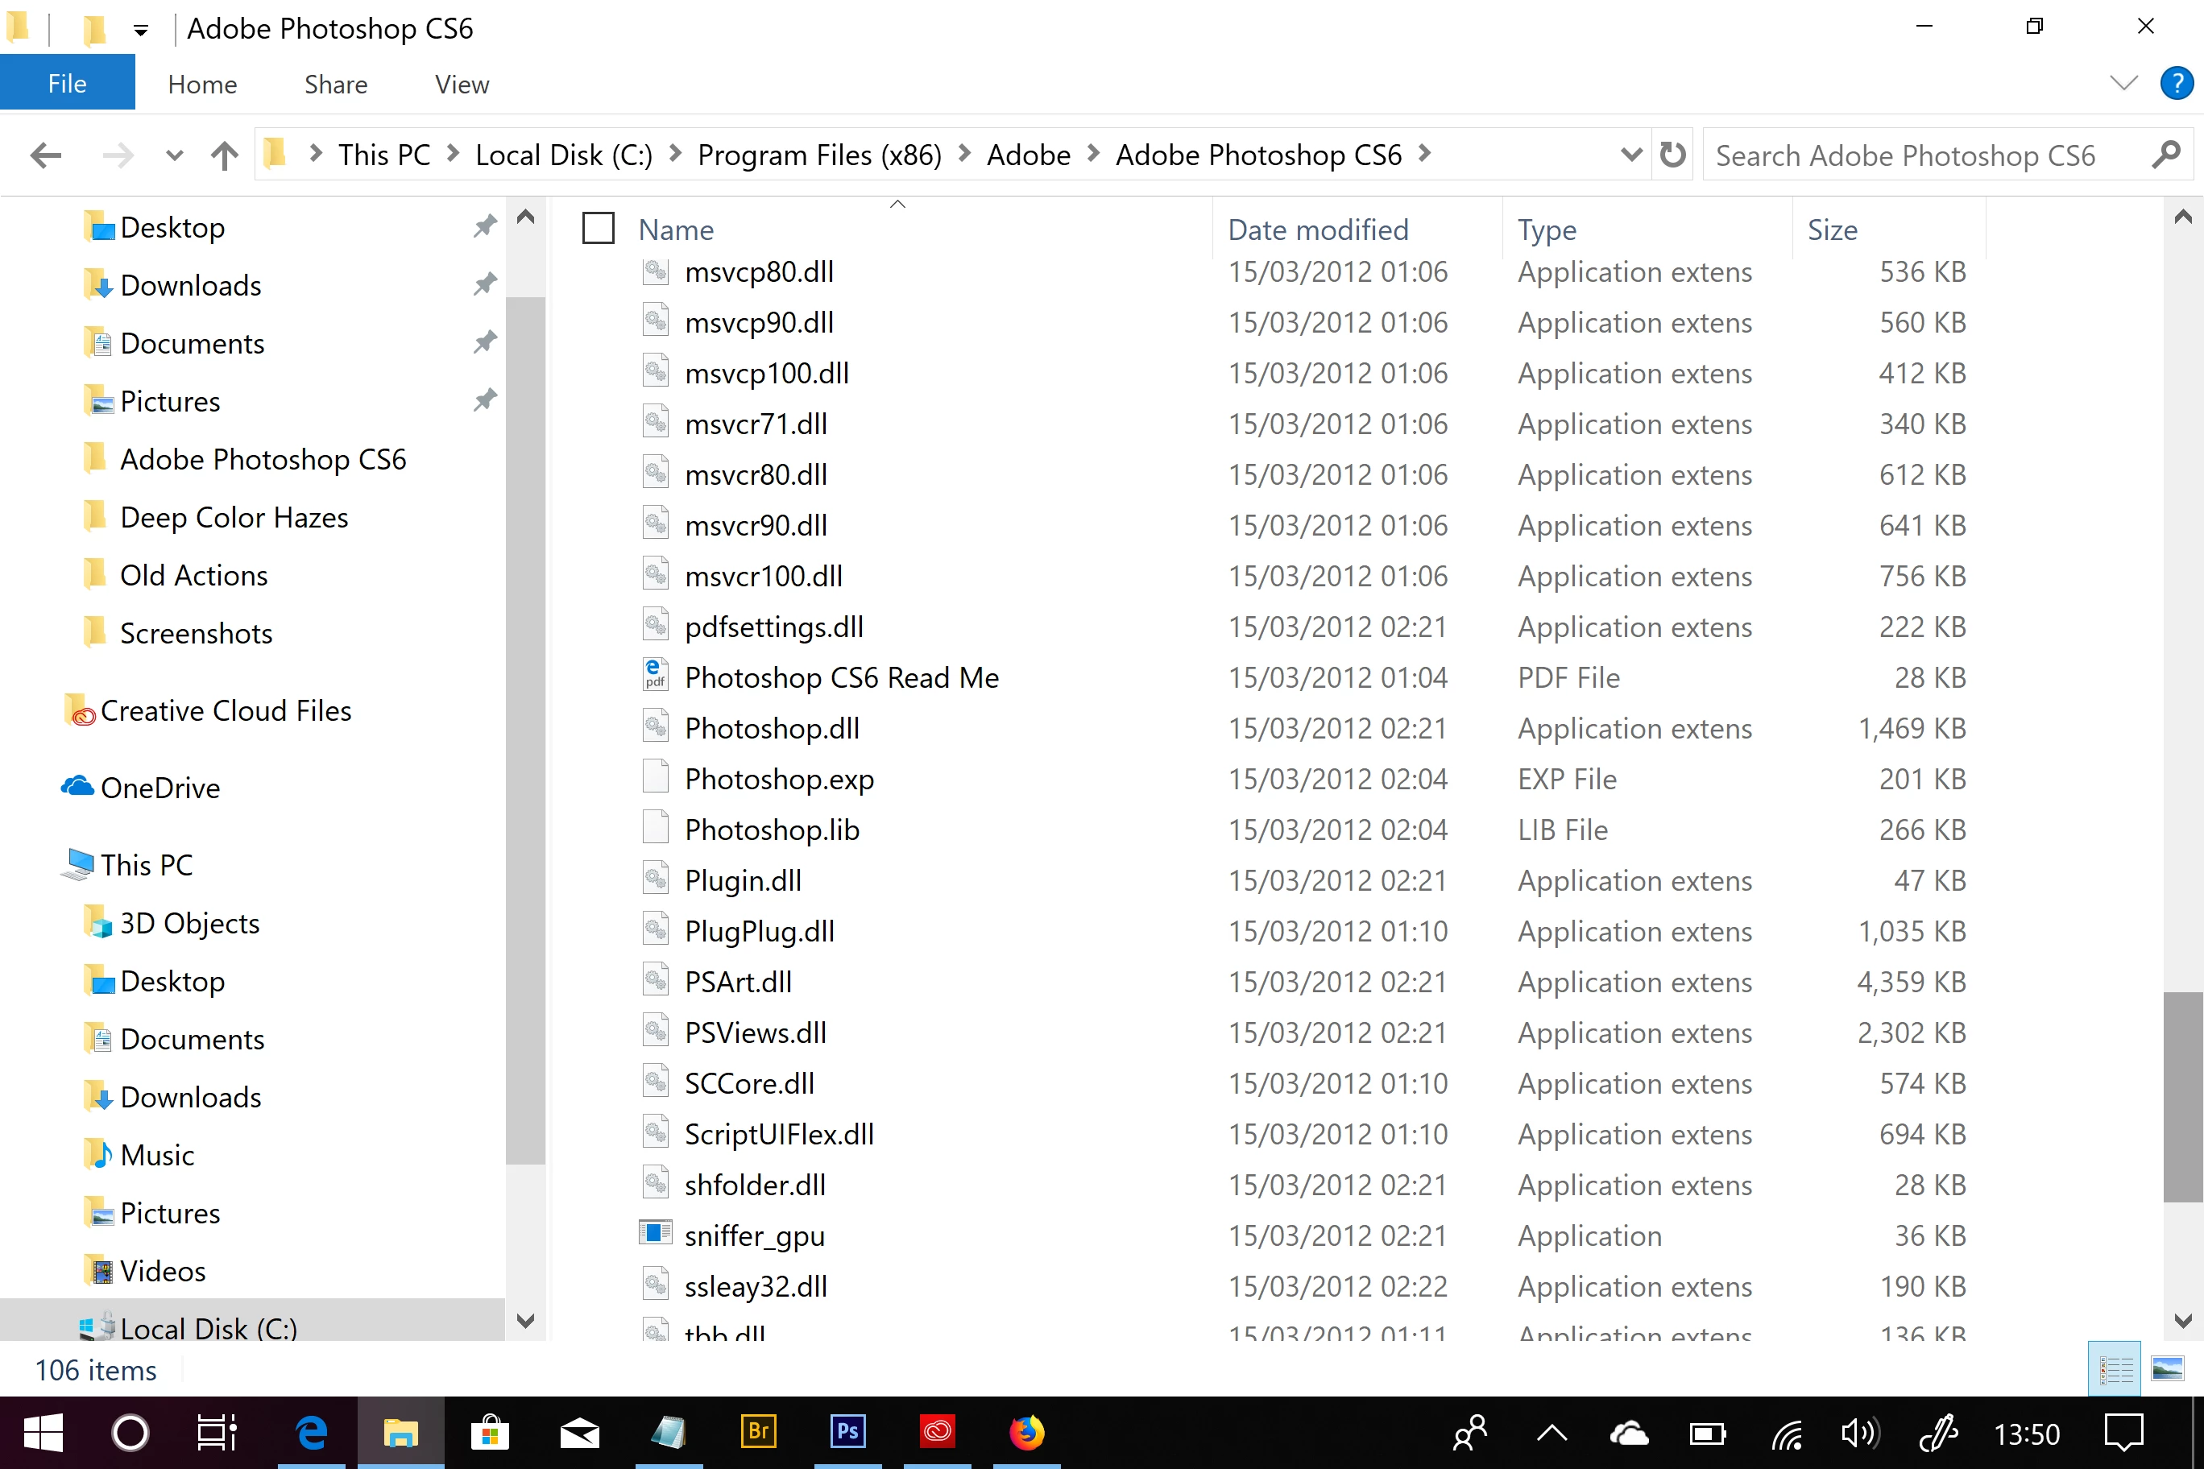The image size is (2204, 1469).
Task: Open the Help question mark icon
Action: [2176, 84]
